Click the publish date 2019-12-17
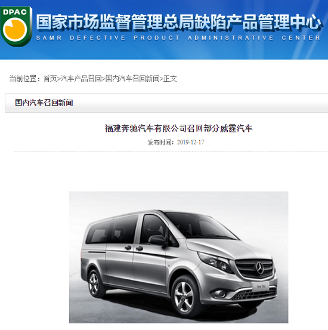This screenshot has width=328, height=330. 190,142
